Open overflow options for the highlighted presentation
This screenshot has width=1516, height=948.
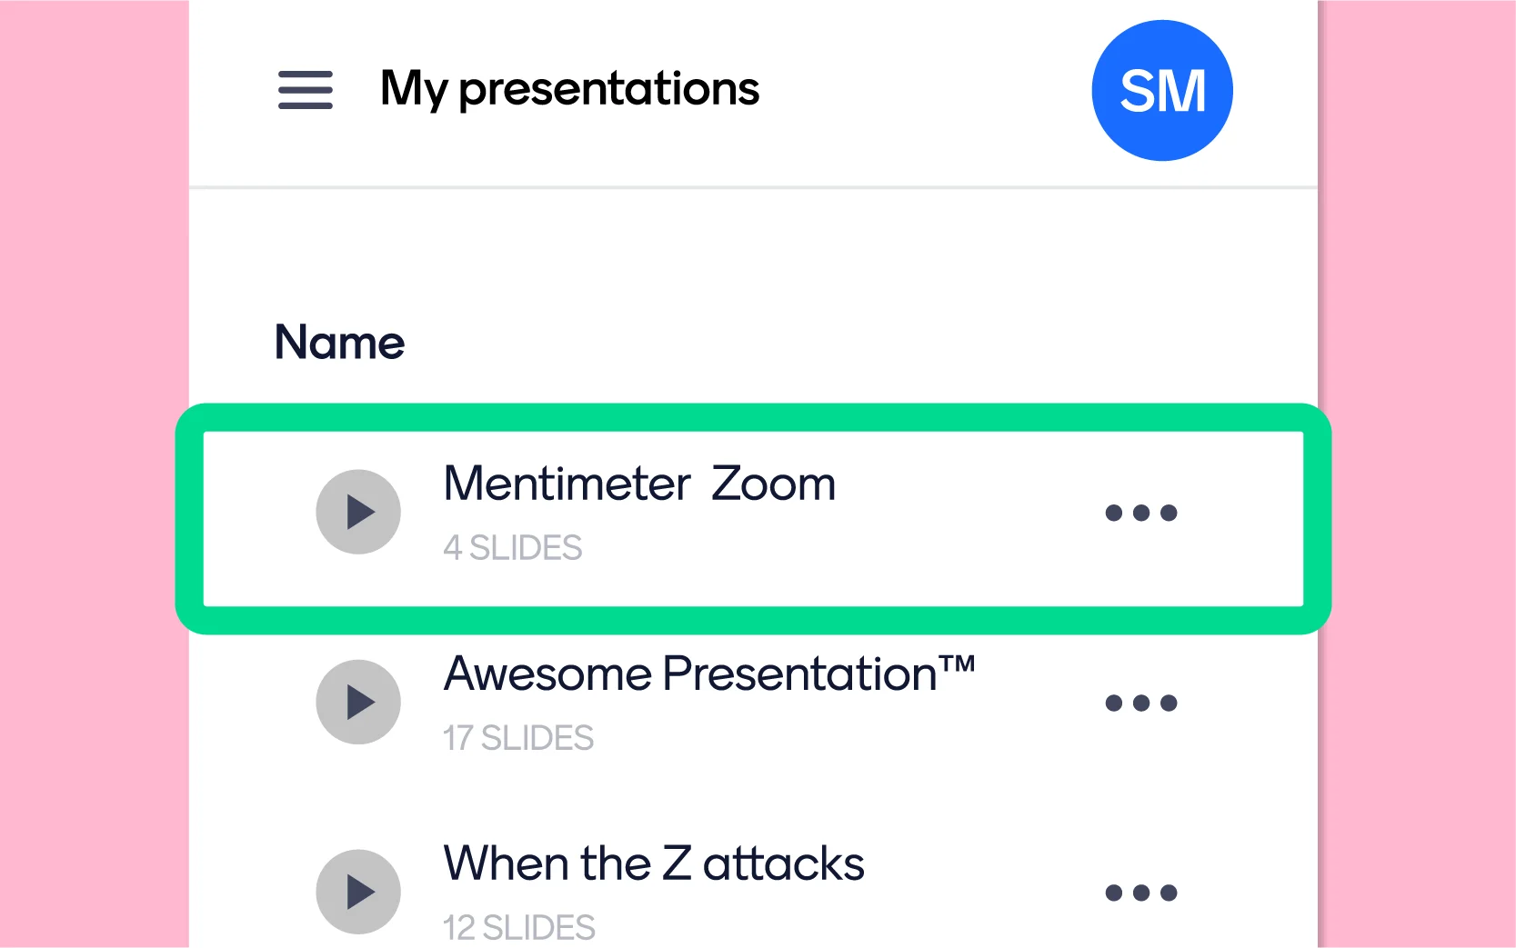[x=1142, y=512]
